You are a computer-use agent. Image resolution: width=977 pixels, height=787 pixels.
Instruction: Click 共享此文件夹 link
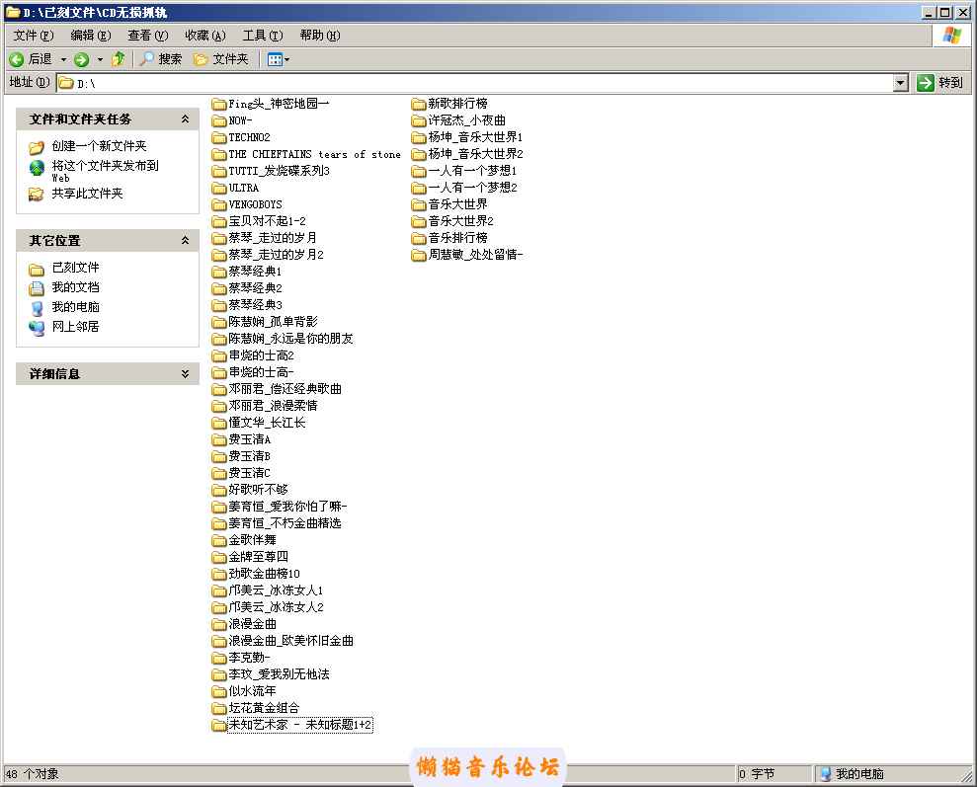(87, 194)
